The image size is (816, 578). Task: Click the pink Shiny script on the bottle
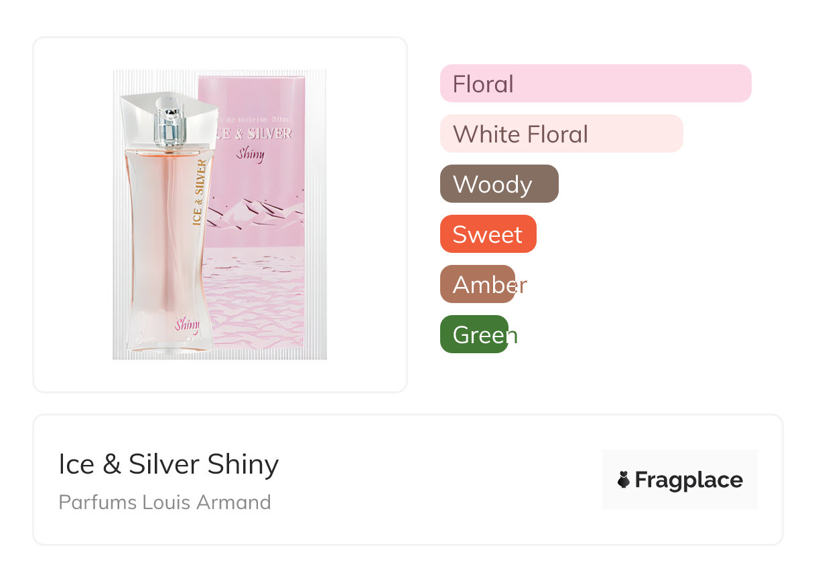(187, 326)
